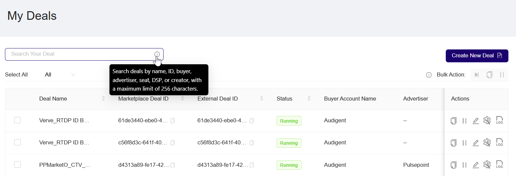Click the My Deals page title

pos(32,16)
